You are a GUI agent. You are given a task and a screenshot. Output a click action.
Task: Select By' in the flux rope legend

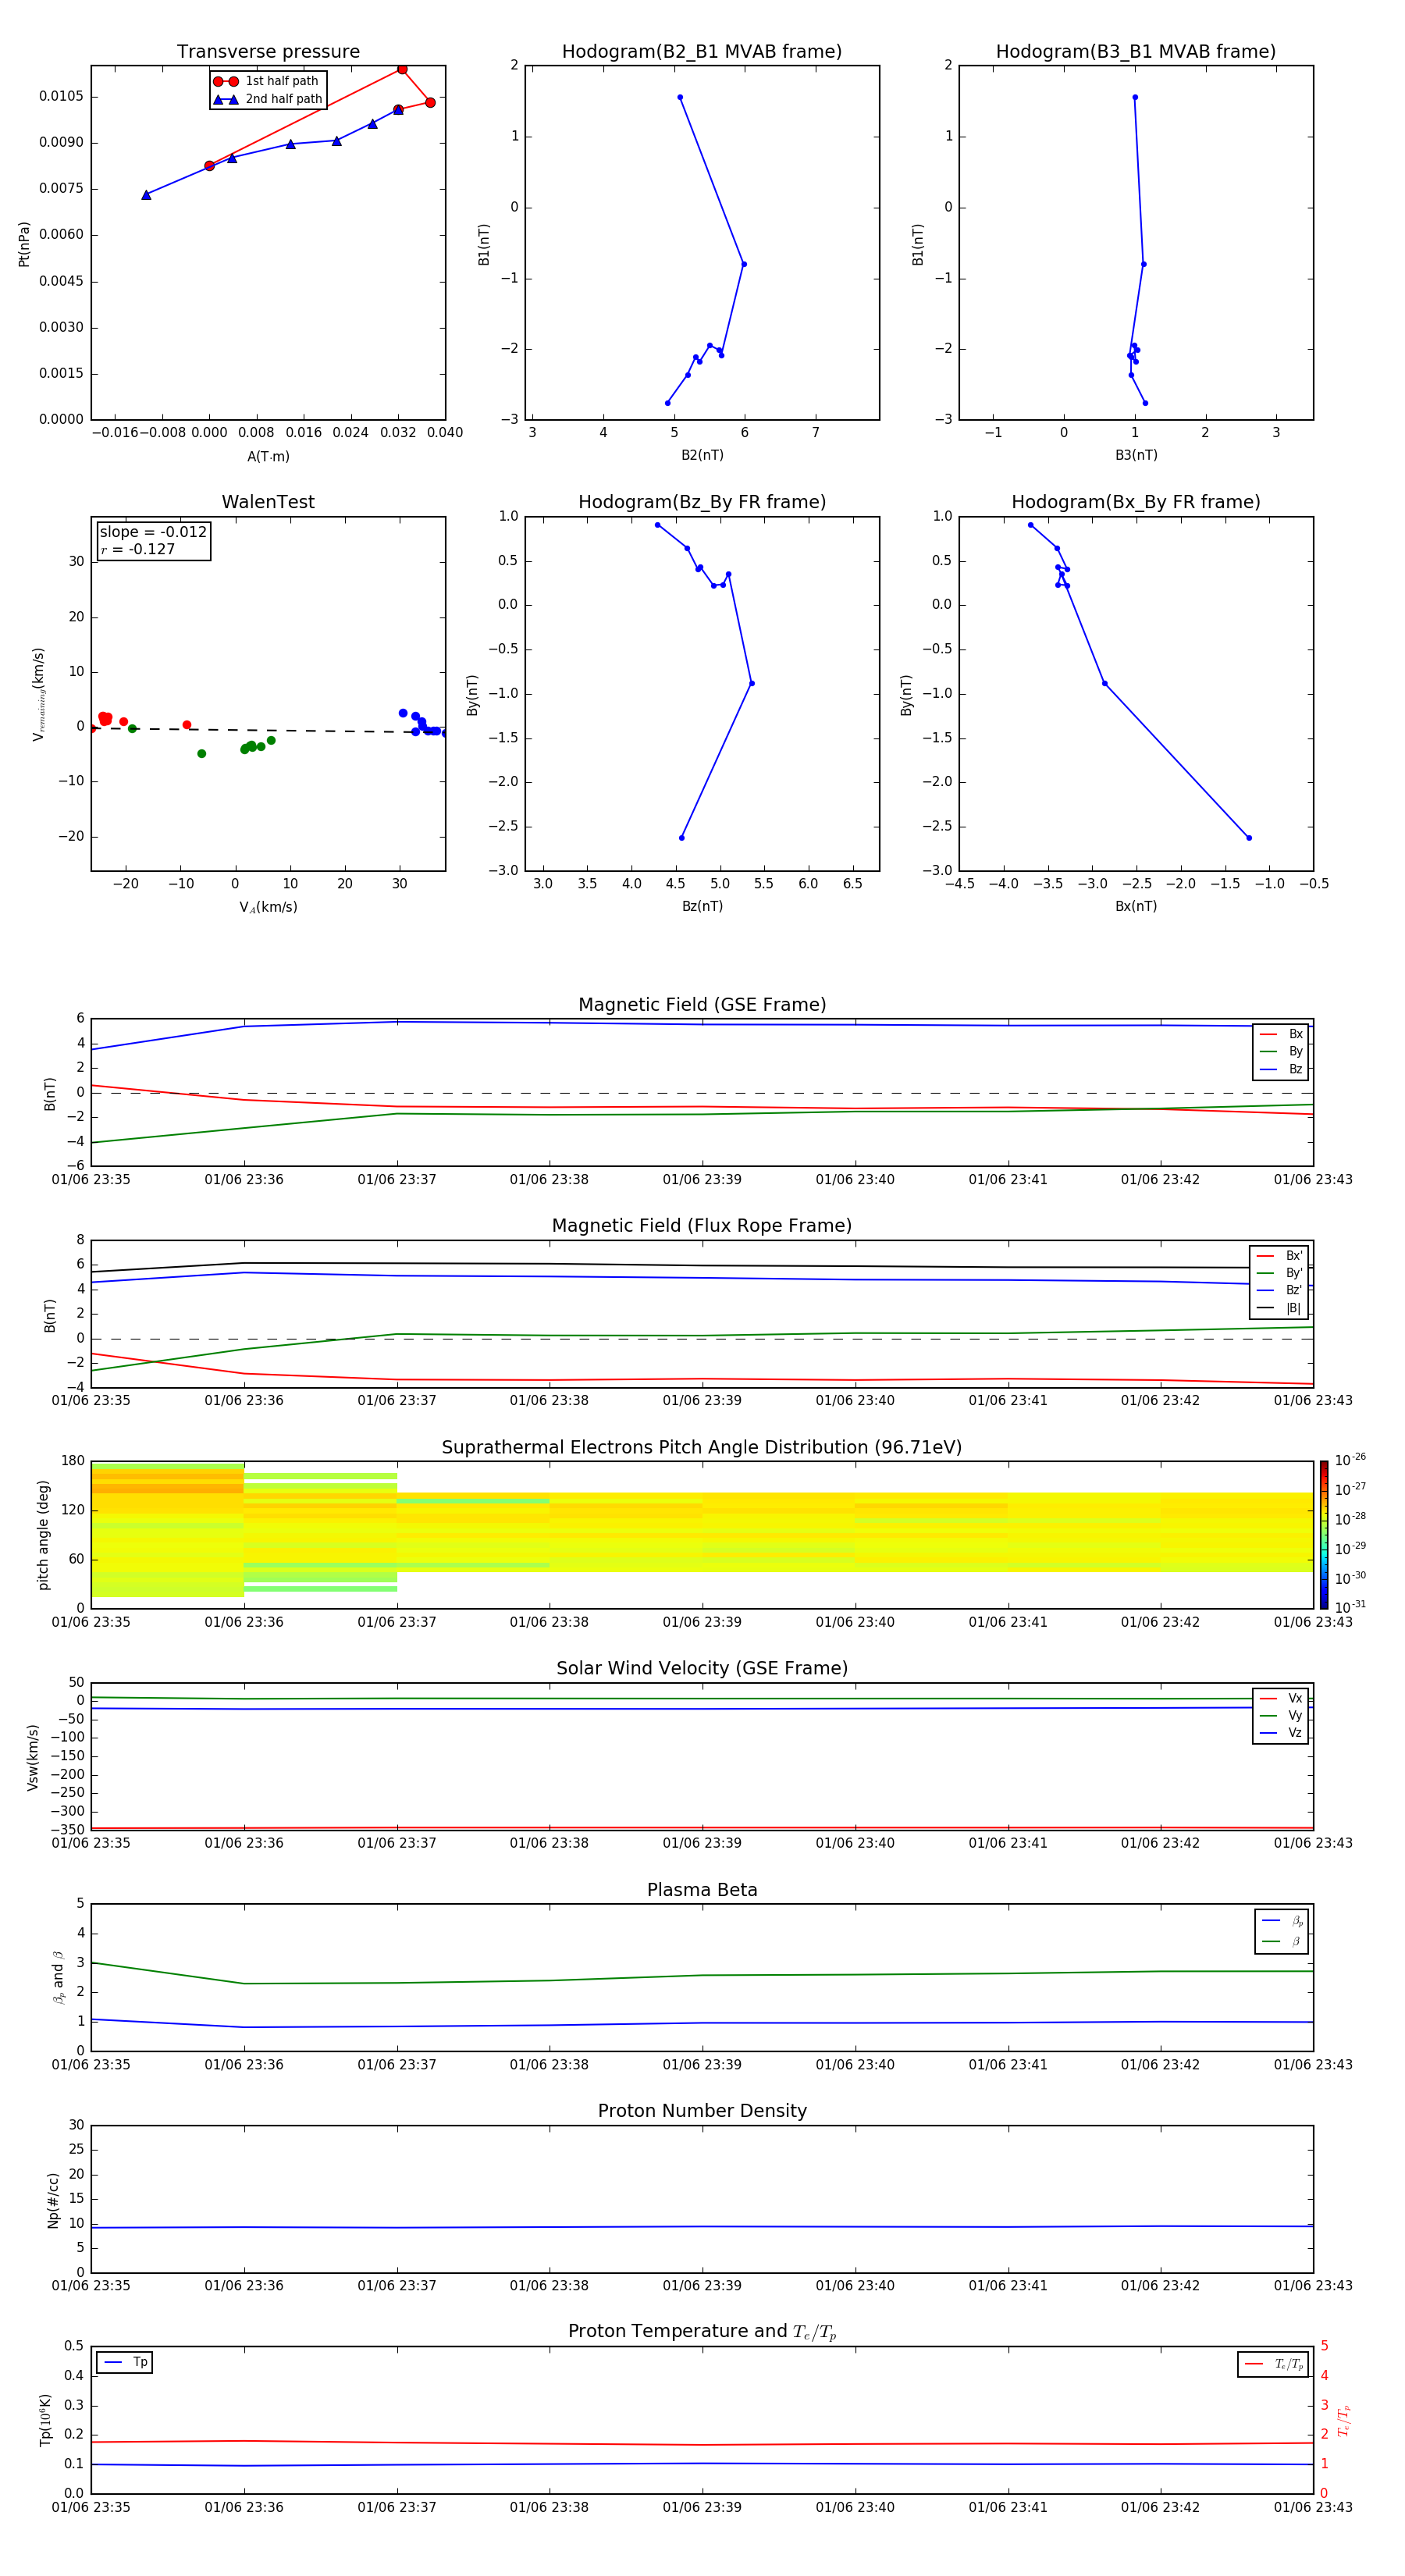pos(1279,1273)
